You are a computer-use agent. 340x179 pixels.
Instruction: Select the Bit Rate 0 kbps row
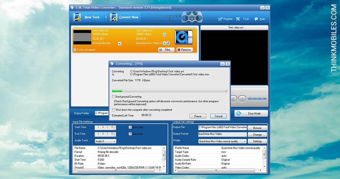[x=118, y=164]
